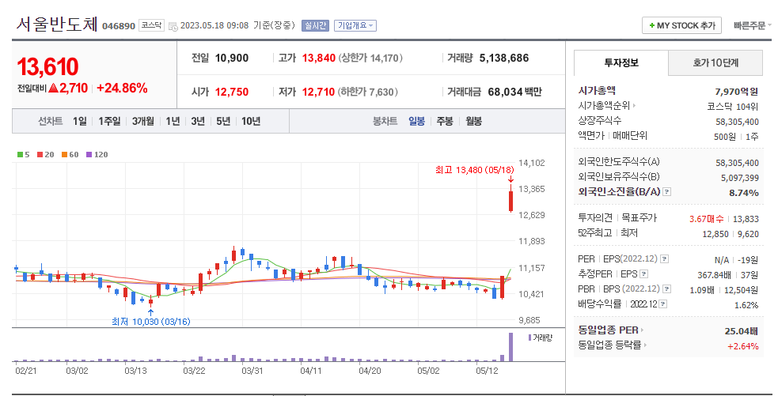The image size is (778, 396).
Task: Click the help icon next to 외국인소진율(B/A)
Action: (667, 192)
